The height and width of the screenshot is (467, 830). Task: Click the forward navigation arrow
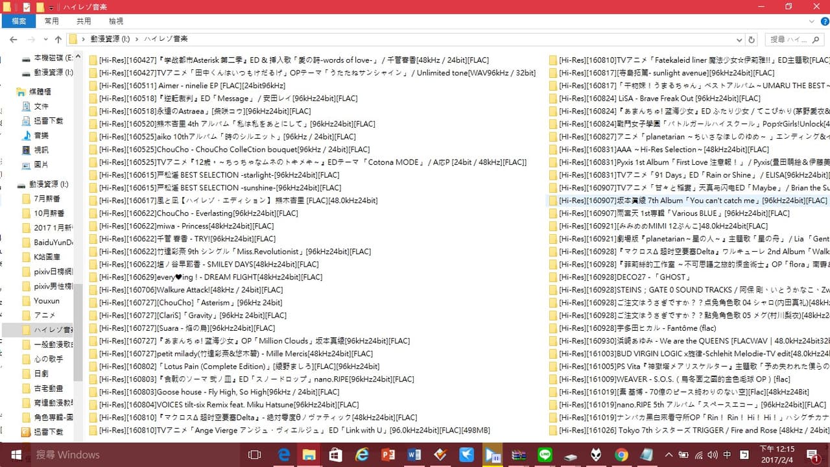[31, 40]
